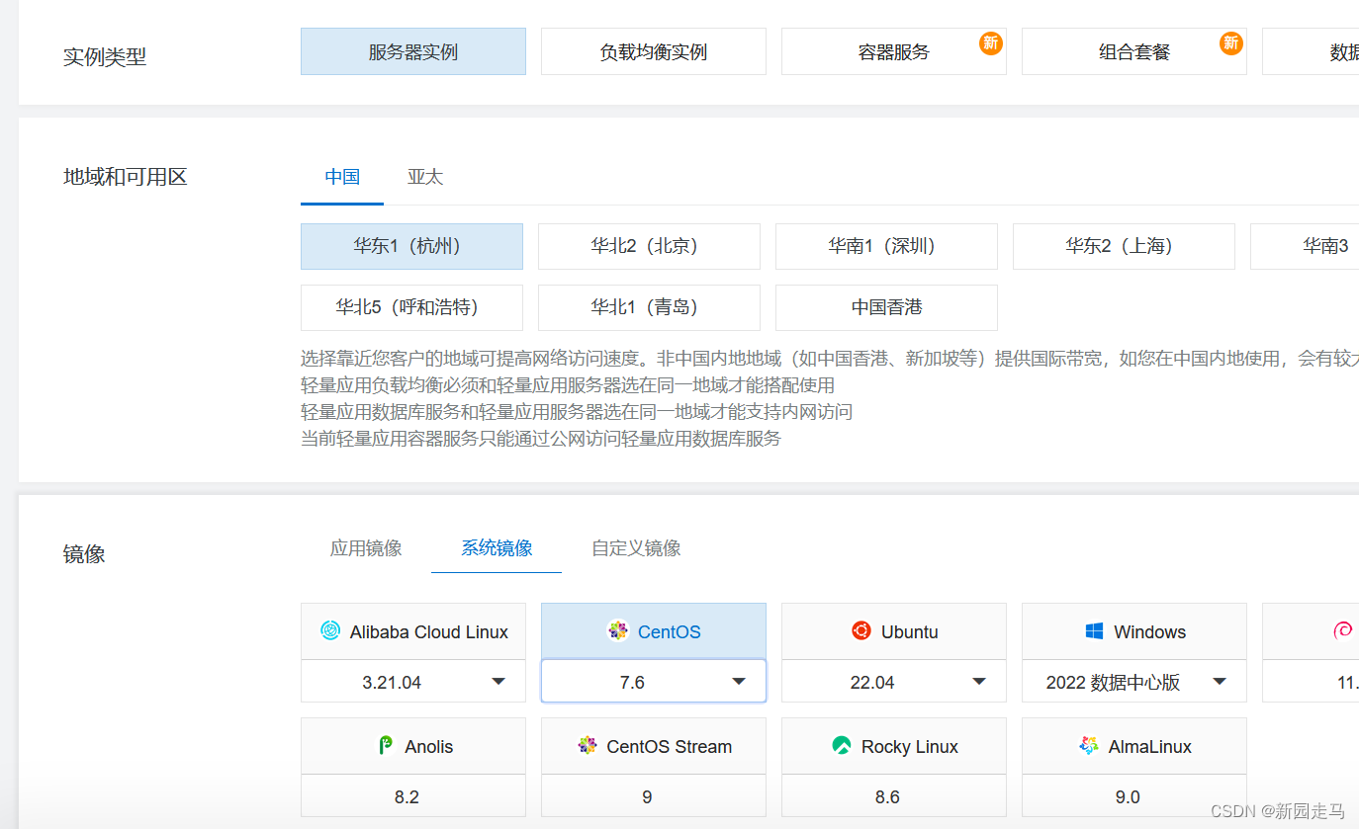The image size is (1359, 829).
Task: Switch to the 亚太 region tab
Action: click(x=425, y=177)
